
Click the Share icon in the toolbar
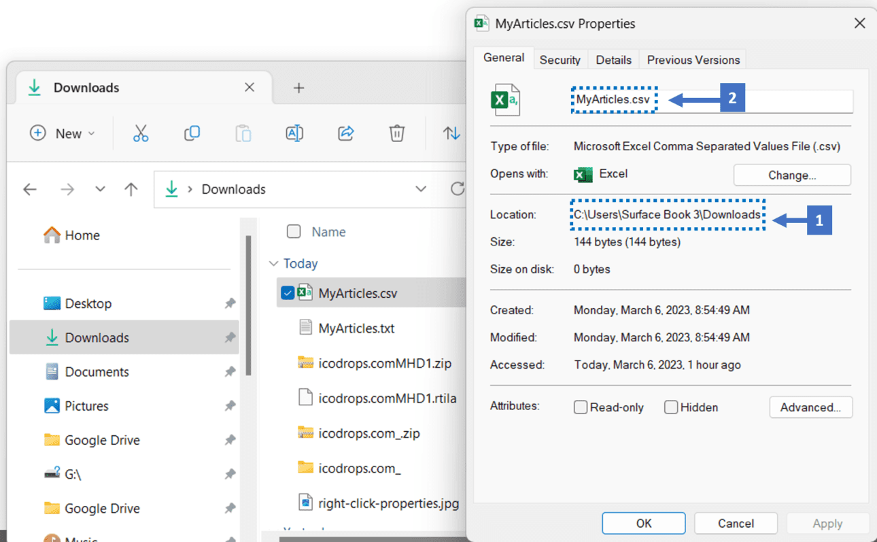tap(345, 133)
